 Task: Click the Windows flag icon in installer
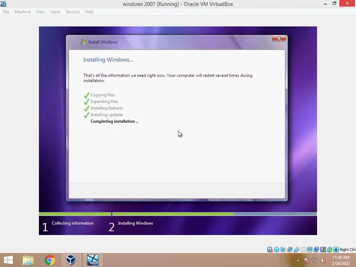pyautogui.click(x=83, y=42)
